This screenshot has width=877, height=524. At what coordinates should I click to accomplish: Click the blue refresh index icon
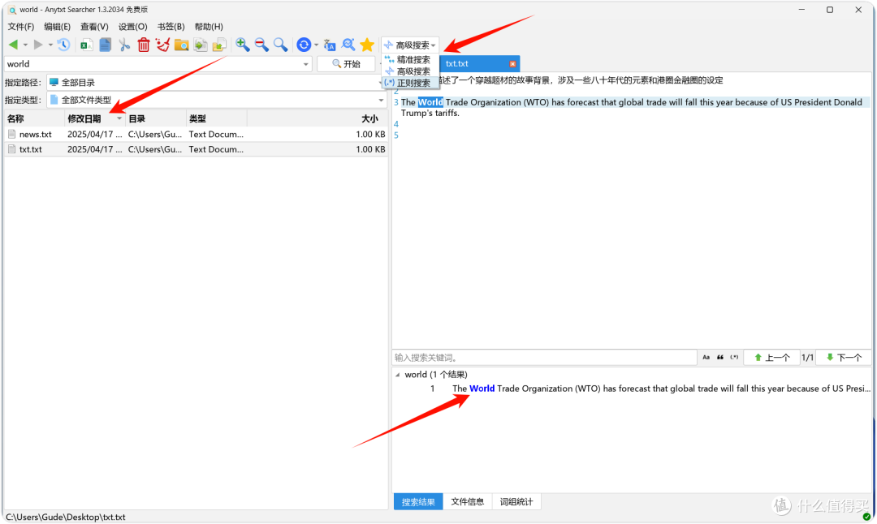pyautogui.click(x=304, y=45)
